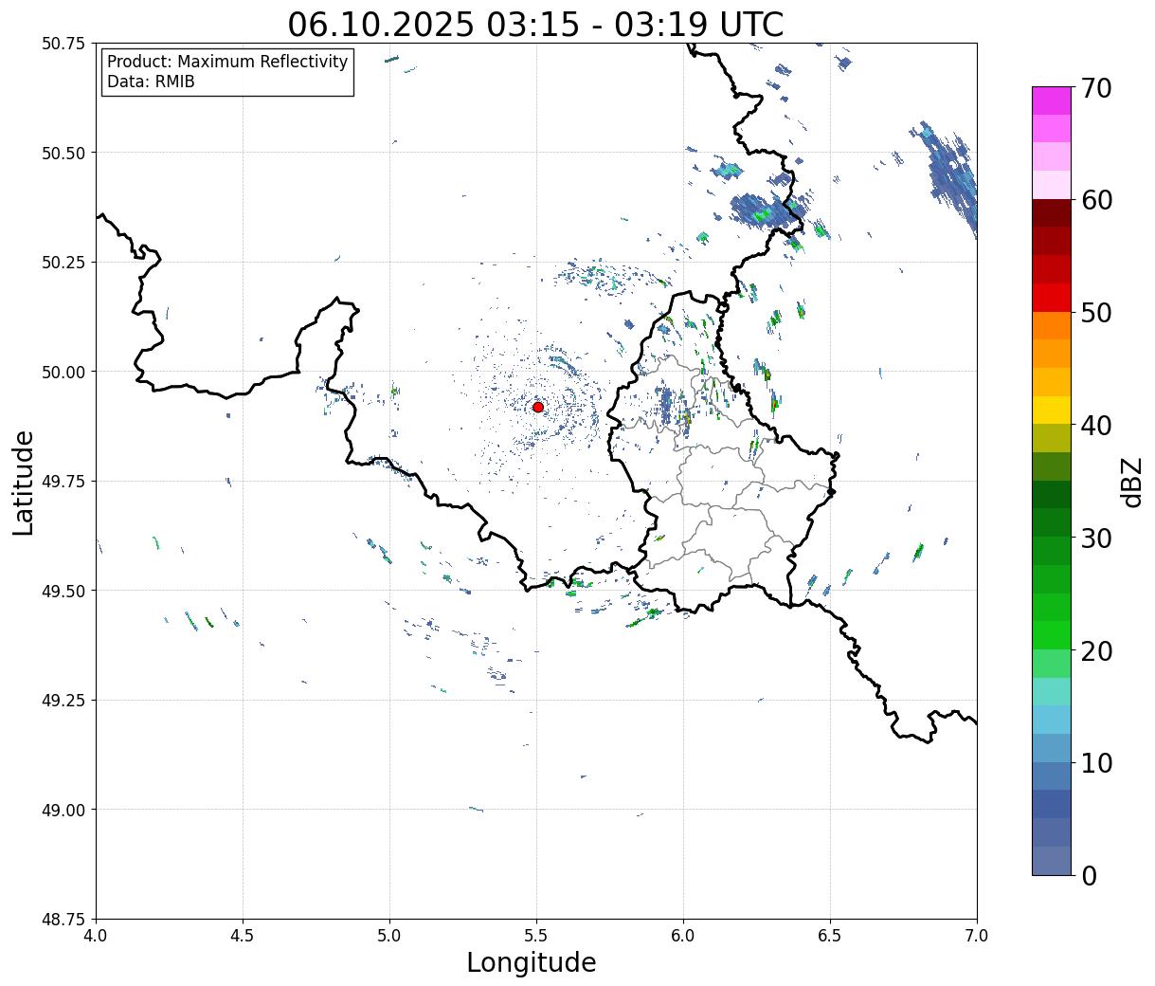Click the turquoise colorbar segment below 20
This screenshot has width=1155, height=986.
pyautogui.click(x=1052, y=692)
